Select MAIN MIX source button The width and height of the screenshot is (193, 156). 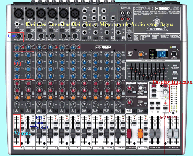point(153,95)
